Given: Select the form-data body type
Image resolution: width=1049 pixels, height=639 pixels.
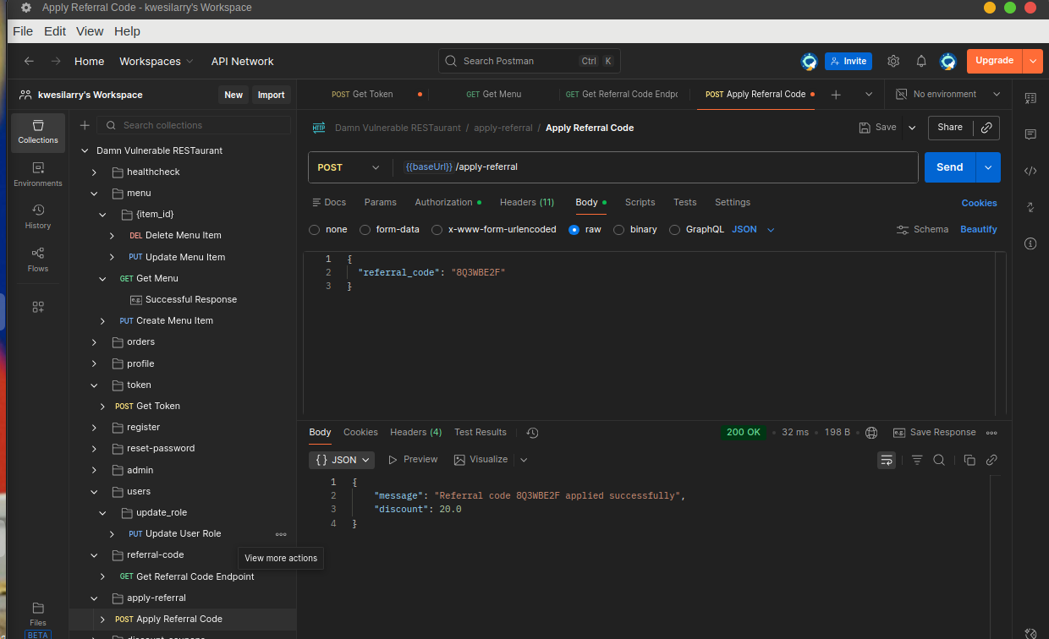Looking at the screenshot, I should point(365,229).
